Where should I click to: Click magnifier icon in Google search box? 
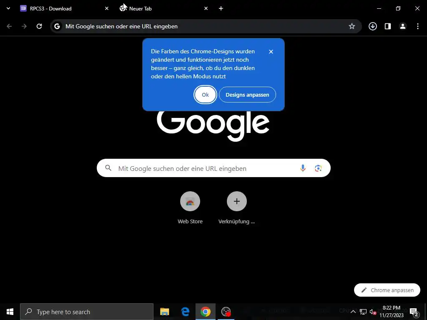click(x=108, y=168)
